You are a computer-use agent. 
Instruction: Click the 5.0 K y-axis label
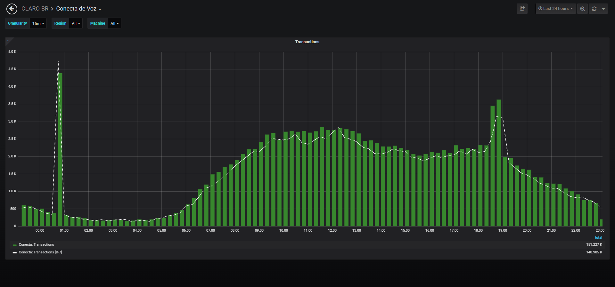(12, 52)
